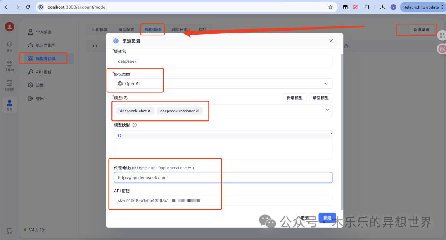Open the user avatar in the left sidebar
This screenshot has height=240, width=446.
tap(9, 27)
